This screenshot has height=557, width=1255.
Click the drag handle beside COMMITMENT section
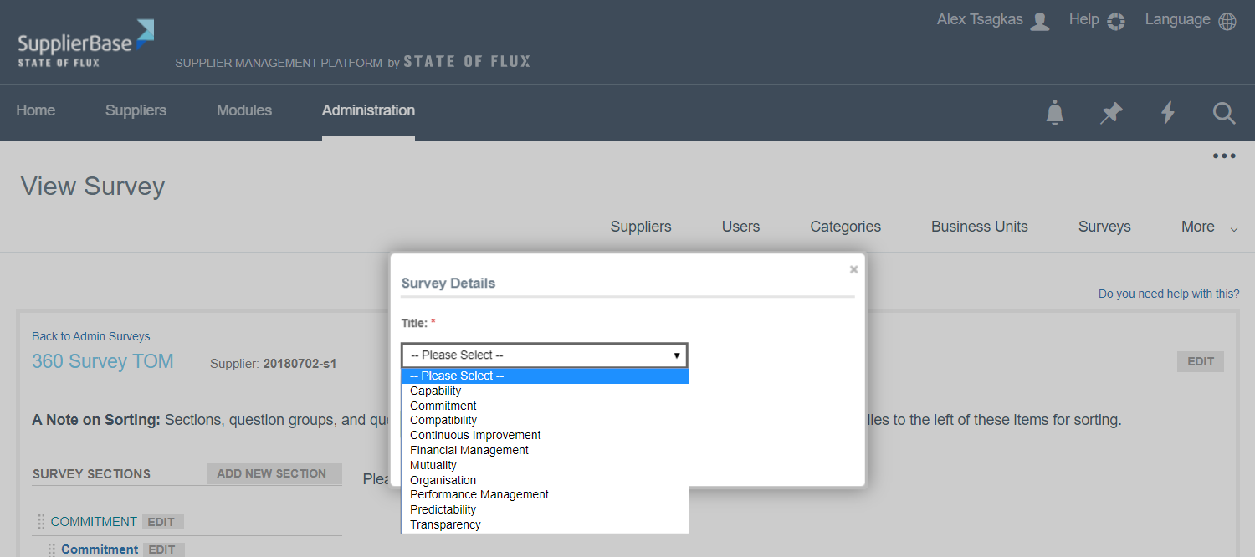click(x=41, y=522)
